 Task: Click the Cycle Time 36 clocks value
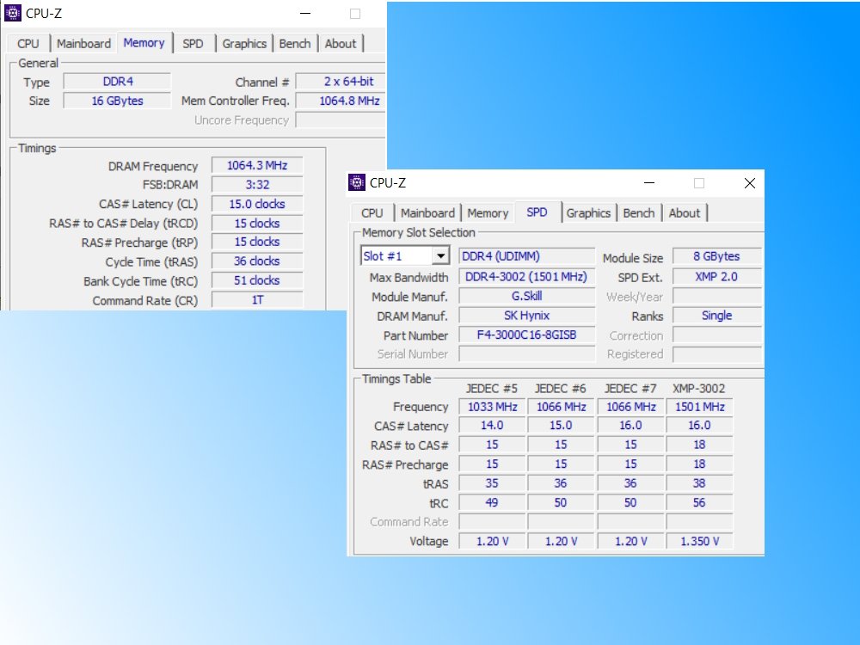pos(257,261)
